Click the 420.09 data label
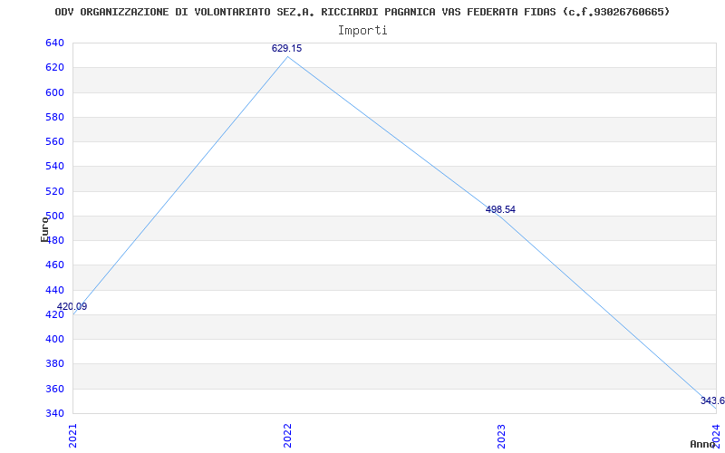The image size is (725, 453). 72,306
